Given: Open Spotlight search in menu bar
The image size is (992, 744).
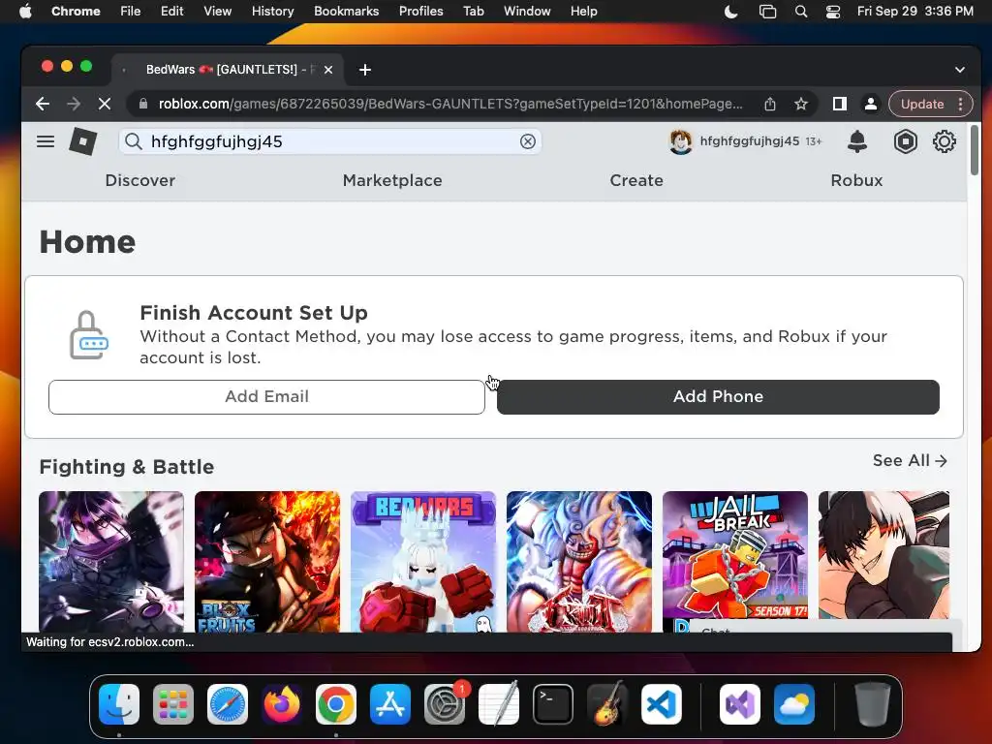Looking at the screenshot, I should (801, 12).
